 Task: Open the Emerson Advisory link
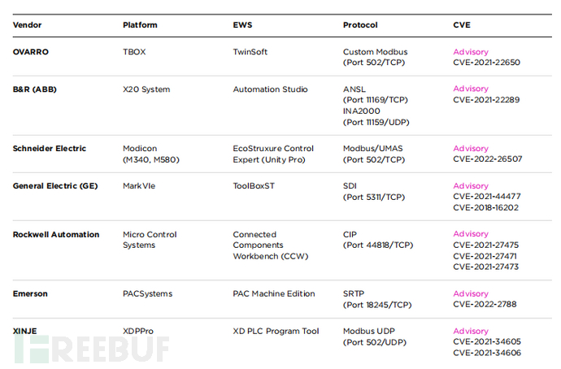471,294
